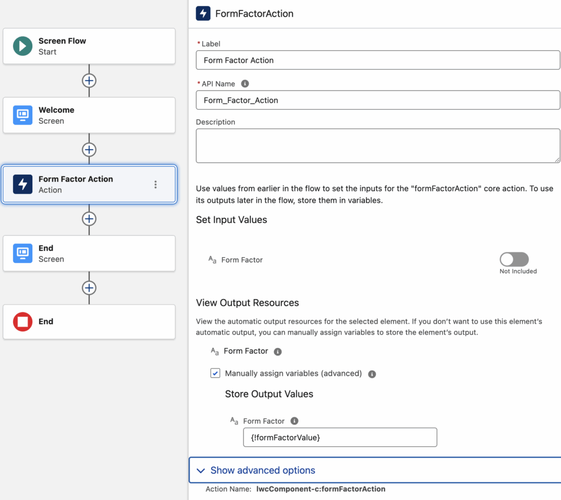Open Form Factor Action three-dot menu

(156, 185)
